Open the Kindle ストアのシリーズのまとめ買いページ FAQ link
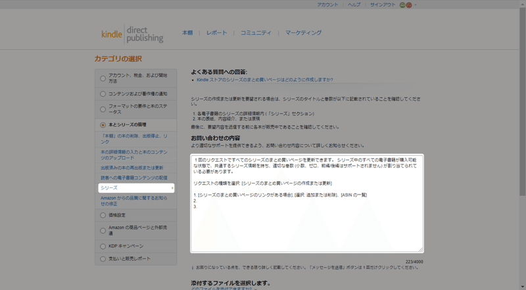This screenshot has height=290, width=526. click(265, 80)
